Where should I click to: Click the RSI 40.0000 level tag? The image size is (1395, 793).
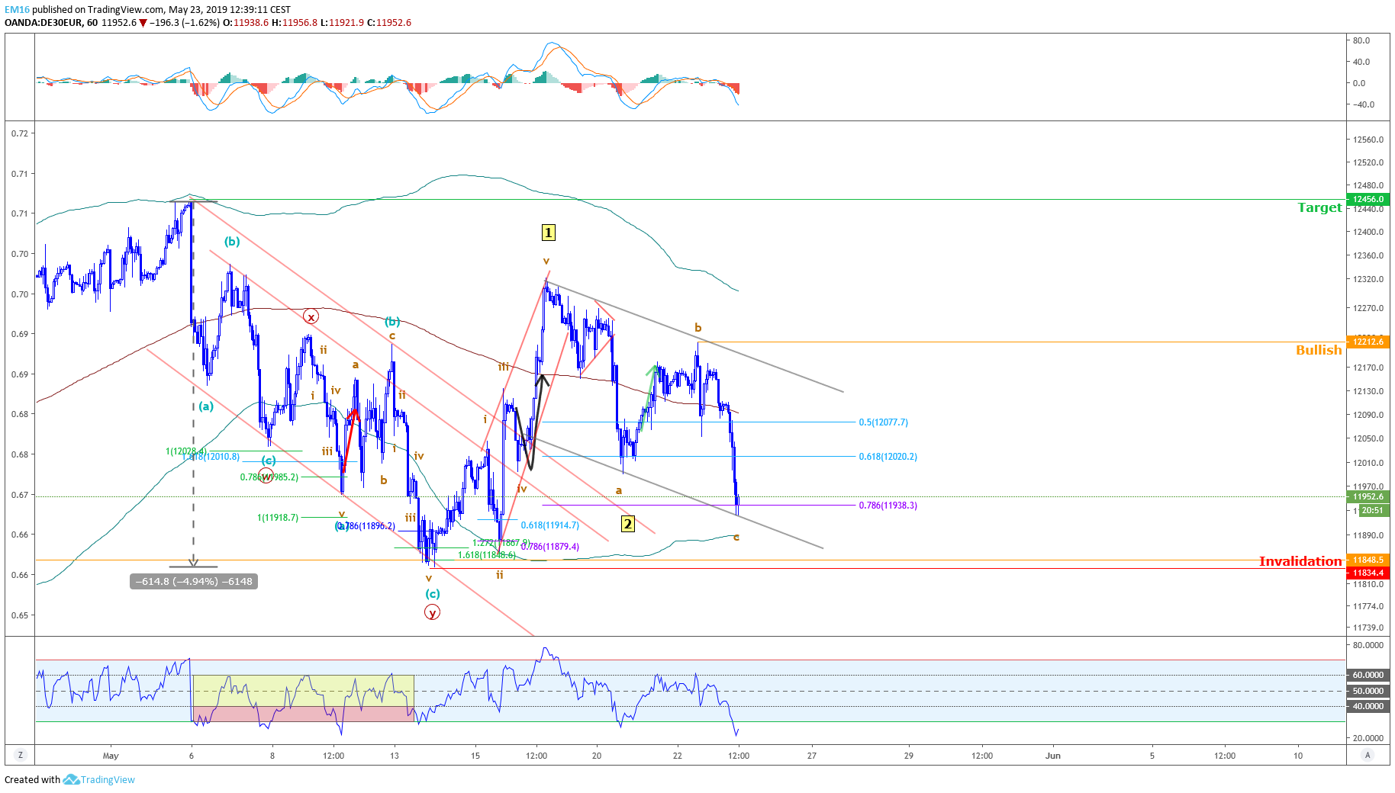(x=1368, y=706)
